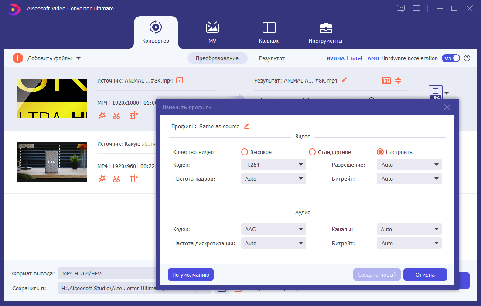Image resolution: width=481 pixels, height=306 pixels.
Task: Select Высокое video quality radio button
Action: click(245, 152)
